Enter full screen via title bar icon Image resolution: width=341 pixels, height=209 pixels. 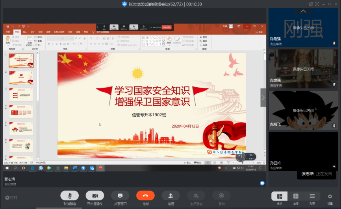[317, 4]
